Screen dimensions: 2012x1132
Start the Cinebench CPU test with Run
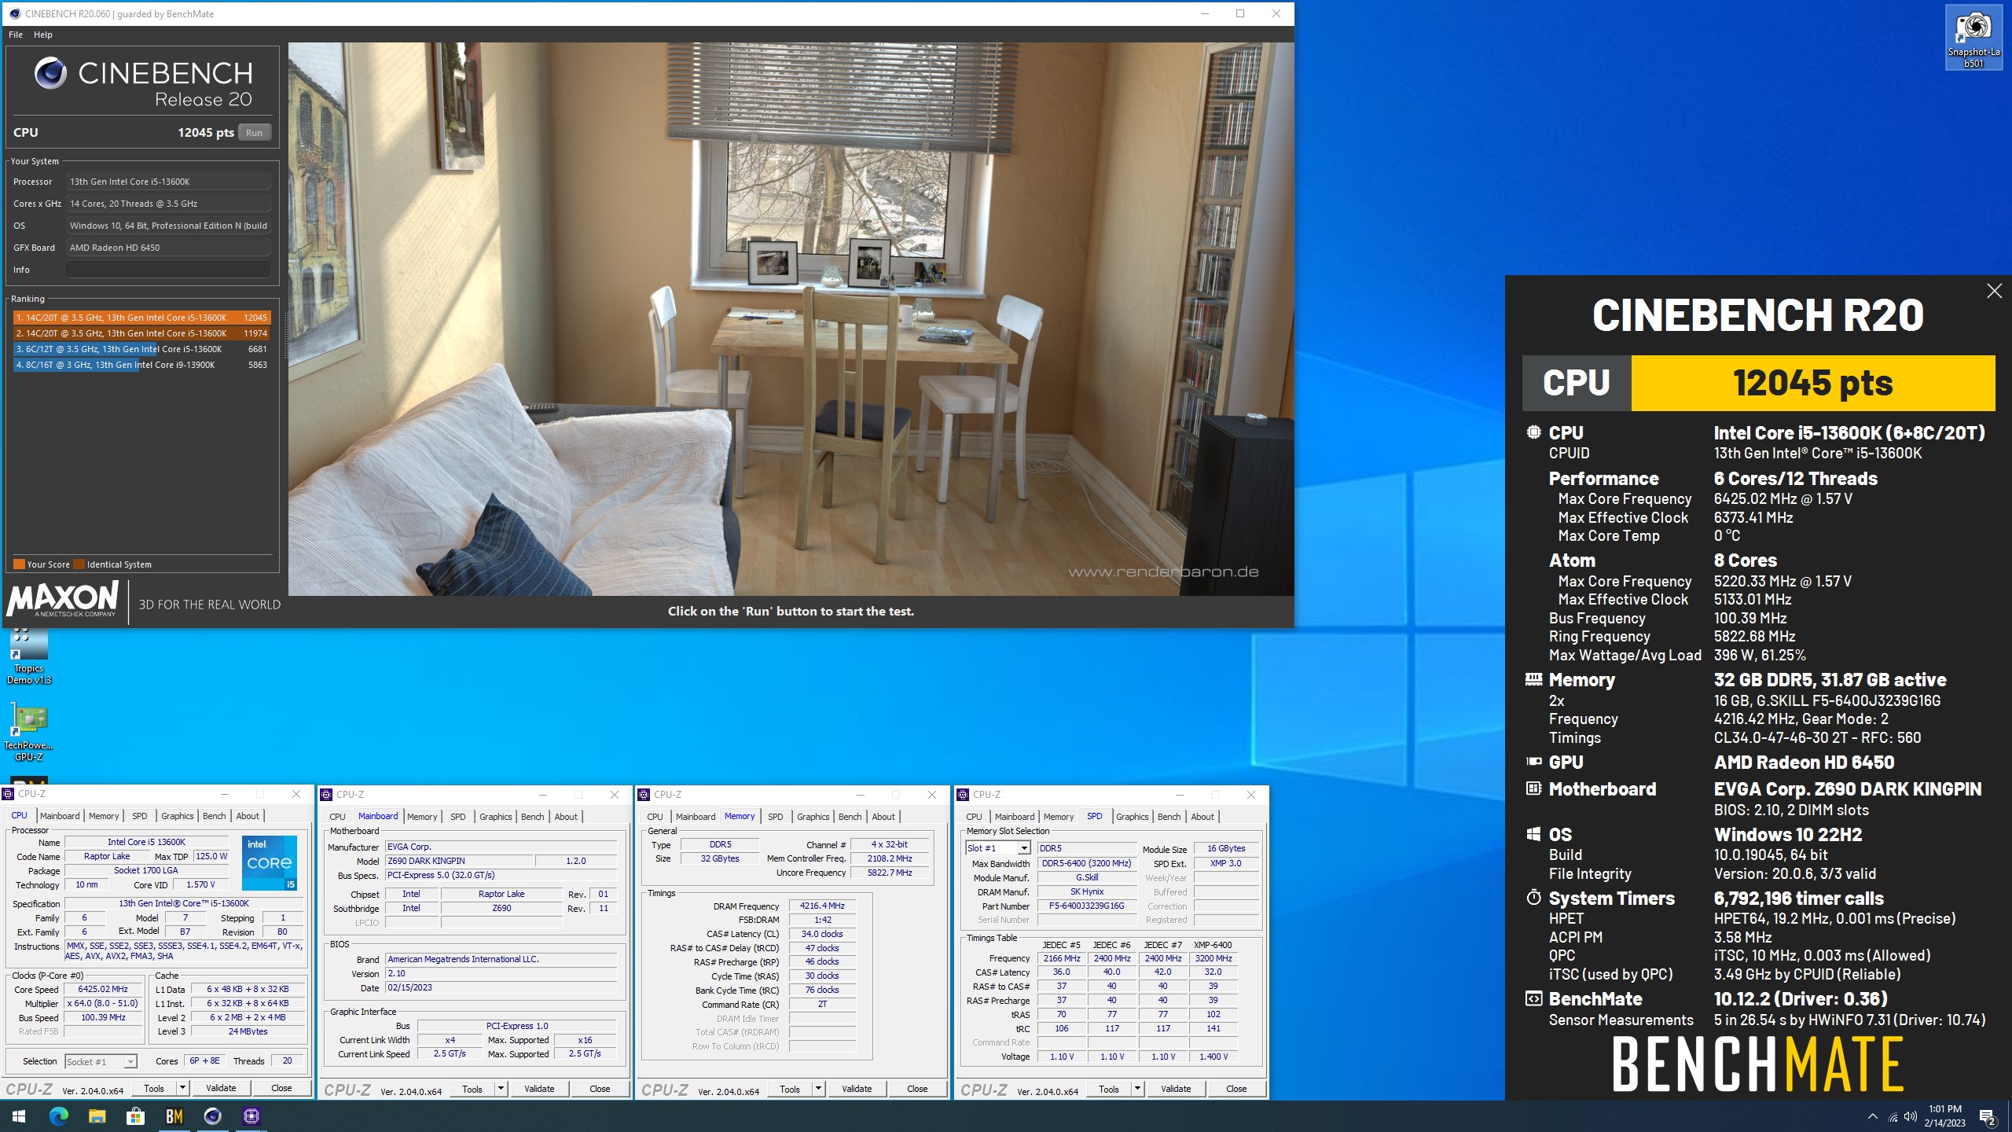254,133
